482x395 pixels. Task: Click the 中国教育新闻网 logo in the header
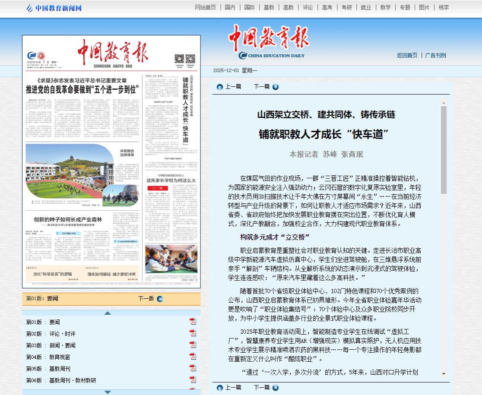54,8
